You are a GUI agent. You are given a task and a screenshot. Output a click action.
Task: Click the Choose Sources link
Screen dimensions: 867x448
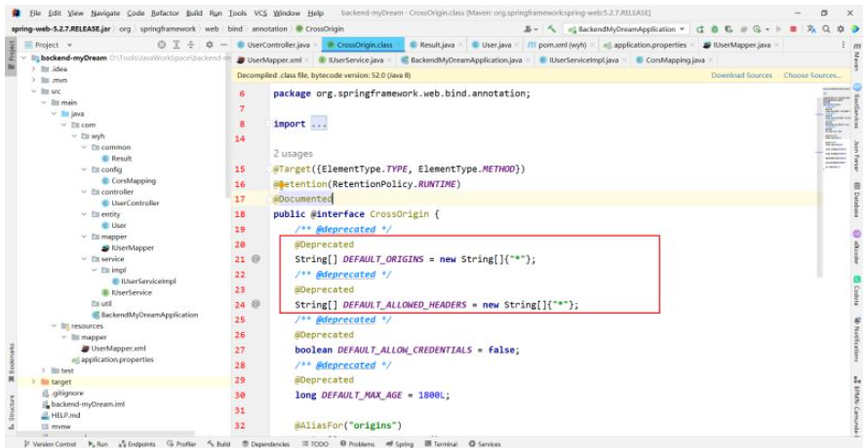[811, 75]
